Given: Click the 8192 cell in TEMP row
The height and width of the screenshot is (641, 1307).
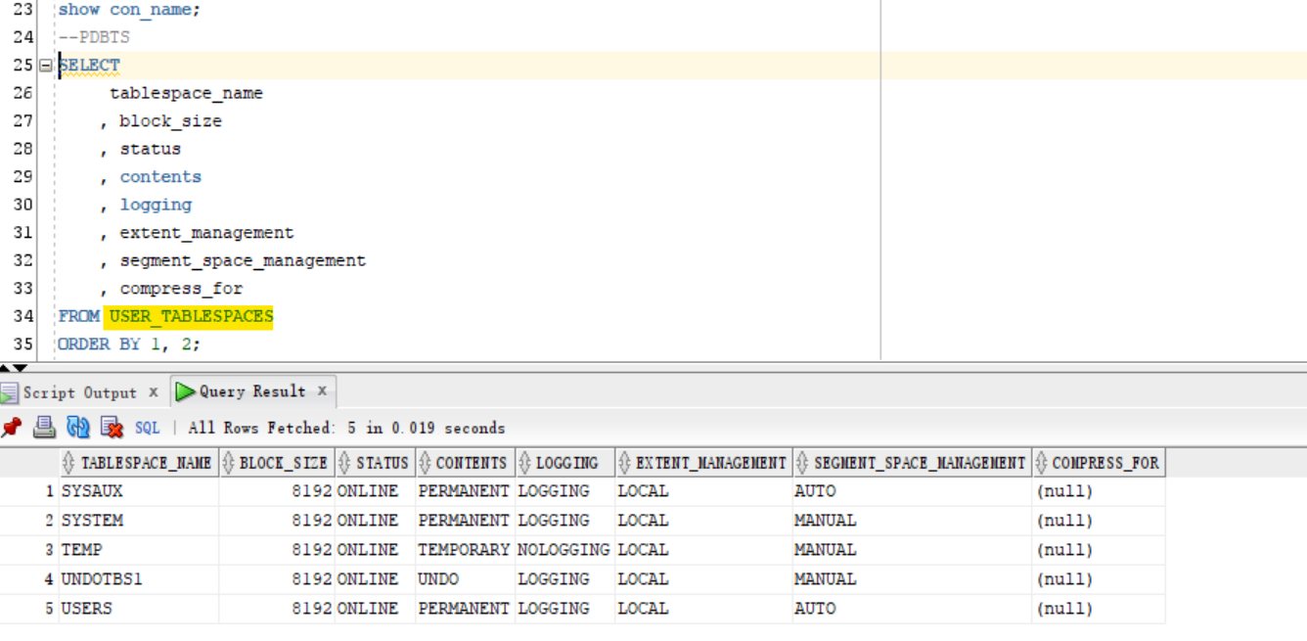Looking at the screenshot, I should [277, 550].
